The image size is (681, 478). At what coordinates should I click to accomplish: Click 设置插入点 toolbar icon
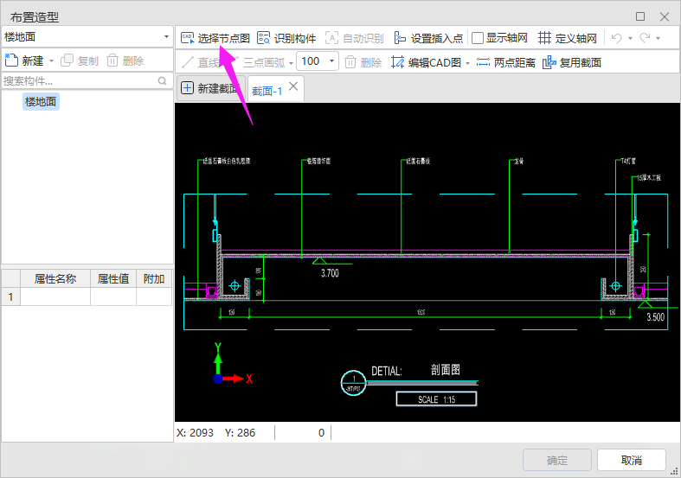point(400,38)
